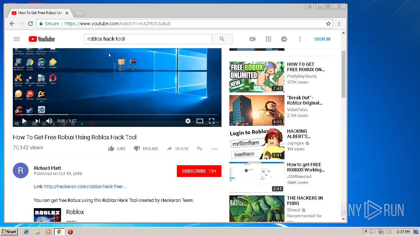
Task: Open How to get FREE ROBUX Working video
Action: (x=306, y=167)
